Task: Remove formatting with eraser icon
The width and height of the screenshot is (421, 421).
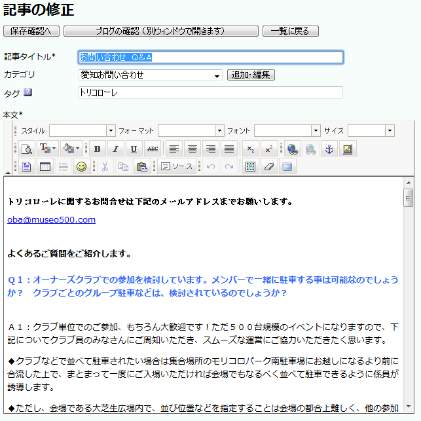Action: [269, 166]
